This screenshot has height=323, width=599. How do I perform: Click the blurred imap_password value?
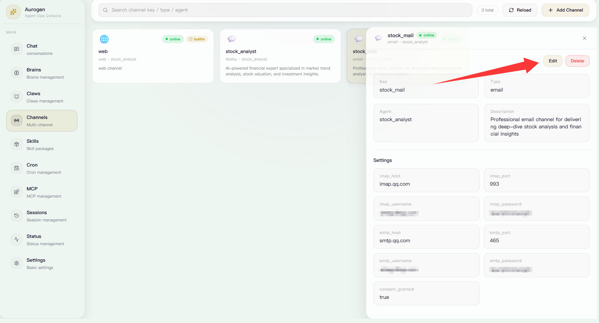(x=511, y=213)
